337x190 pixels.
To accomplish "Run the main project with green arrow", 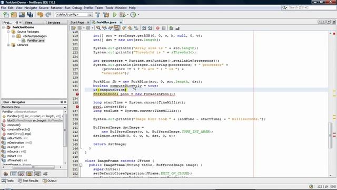I will pos(115,15).
